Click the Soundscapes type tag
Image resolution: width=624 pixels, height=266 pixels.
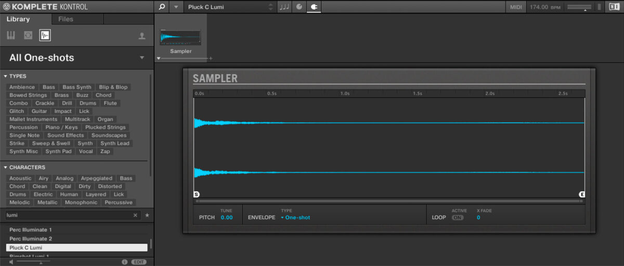tap(109, 135)
